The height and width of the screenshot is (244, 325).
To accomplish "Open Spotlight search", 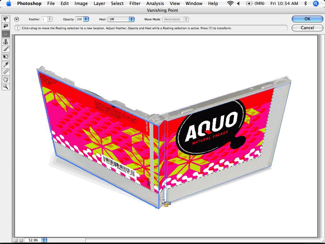I will point(316,3).
